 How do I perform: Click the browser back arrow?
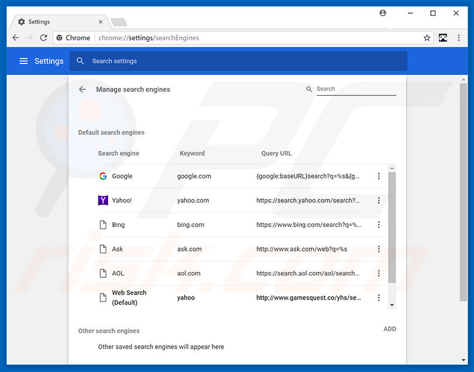click(x=16, y=38)
